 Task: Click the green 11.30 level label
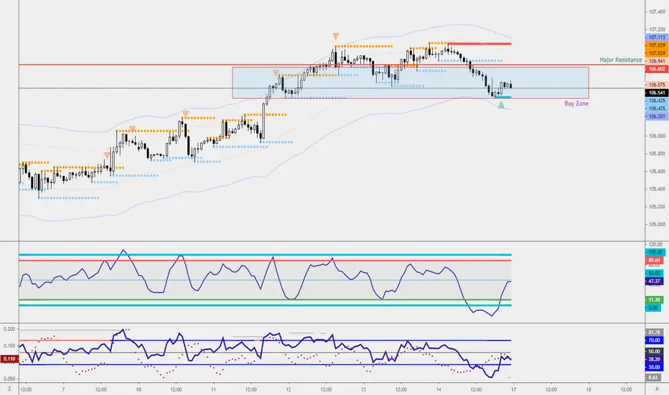(x=654, y=299)
